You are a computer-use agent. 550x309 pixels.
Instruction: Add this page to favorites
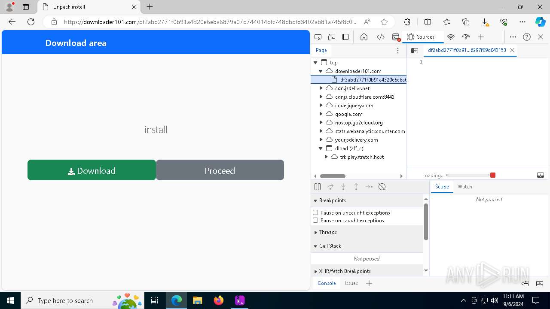click(x=384, y=22)
